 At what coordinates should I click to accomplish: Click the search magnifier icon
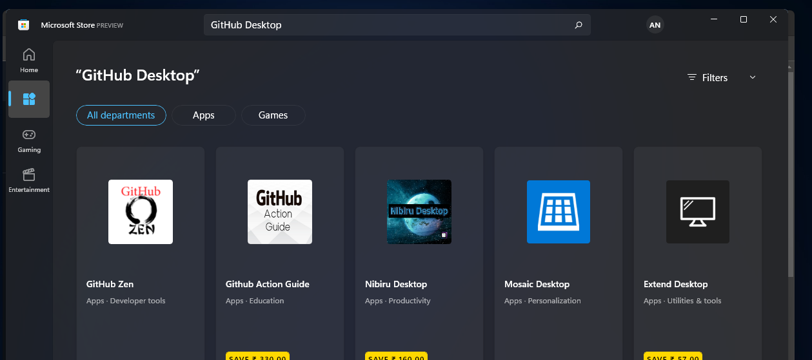click(579, 25)
